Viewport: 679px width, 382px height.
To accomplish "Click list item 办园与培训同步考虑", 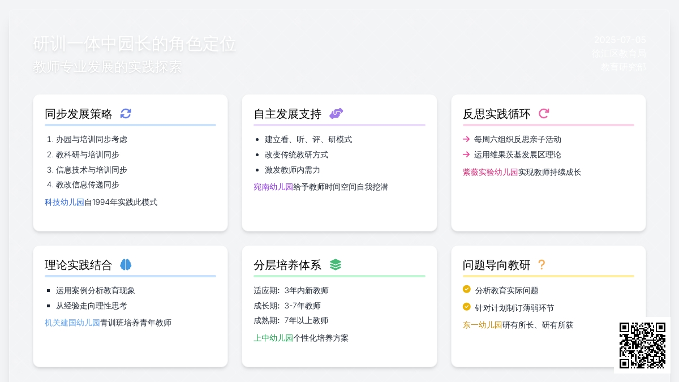I will [x=92, y=139].
